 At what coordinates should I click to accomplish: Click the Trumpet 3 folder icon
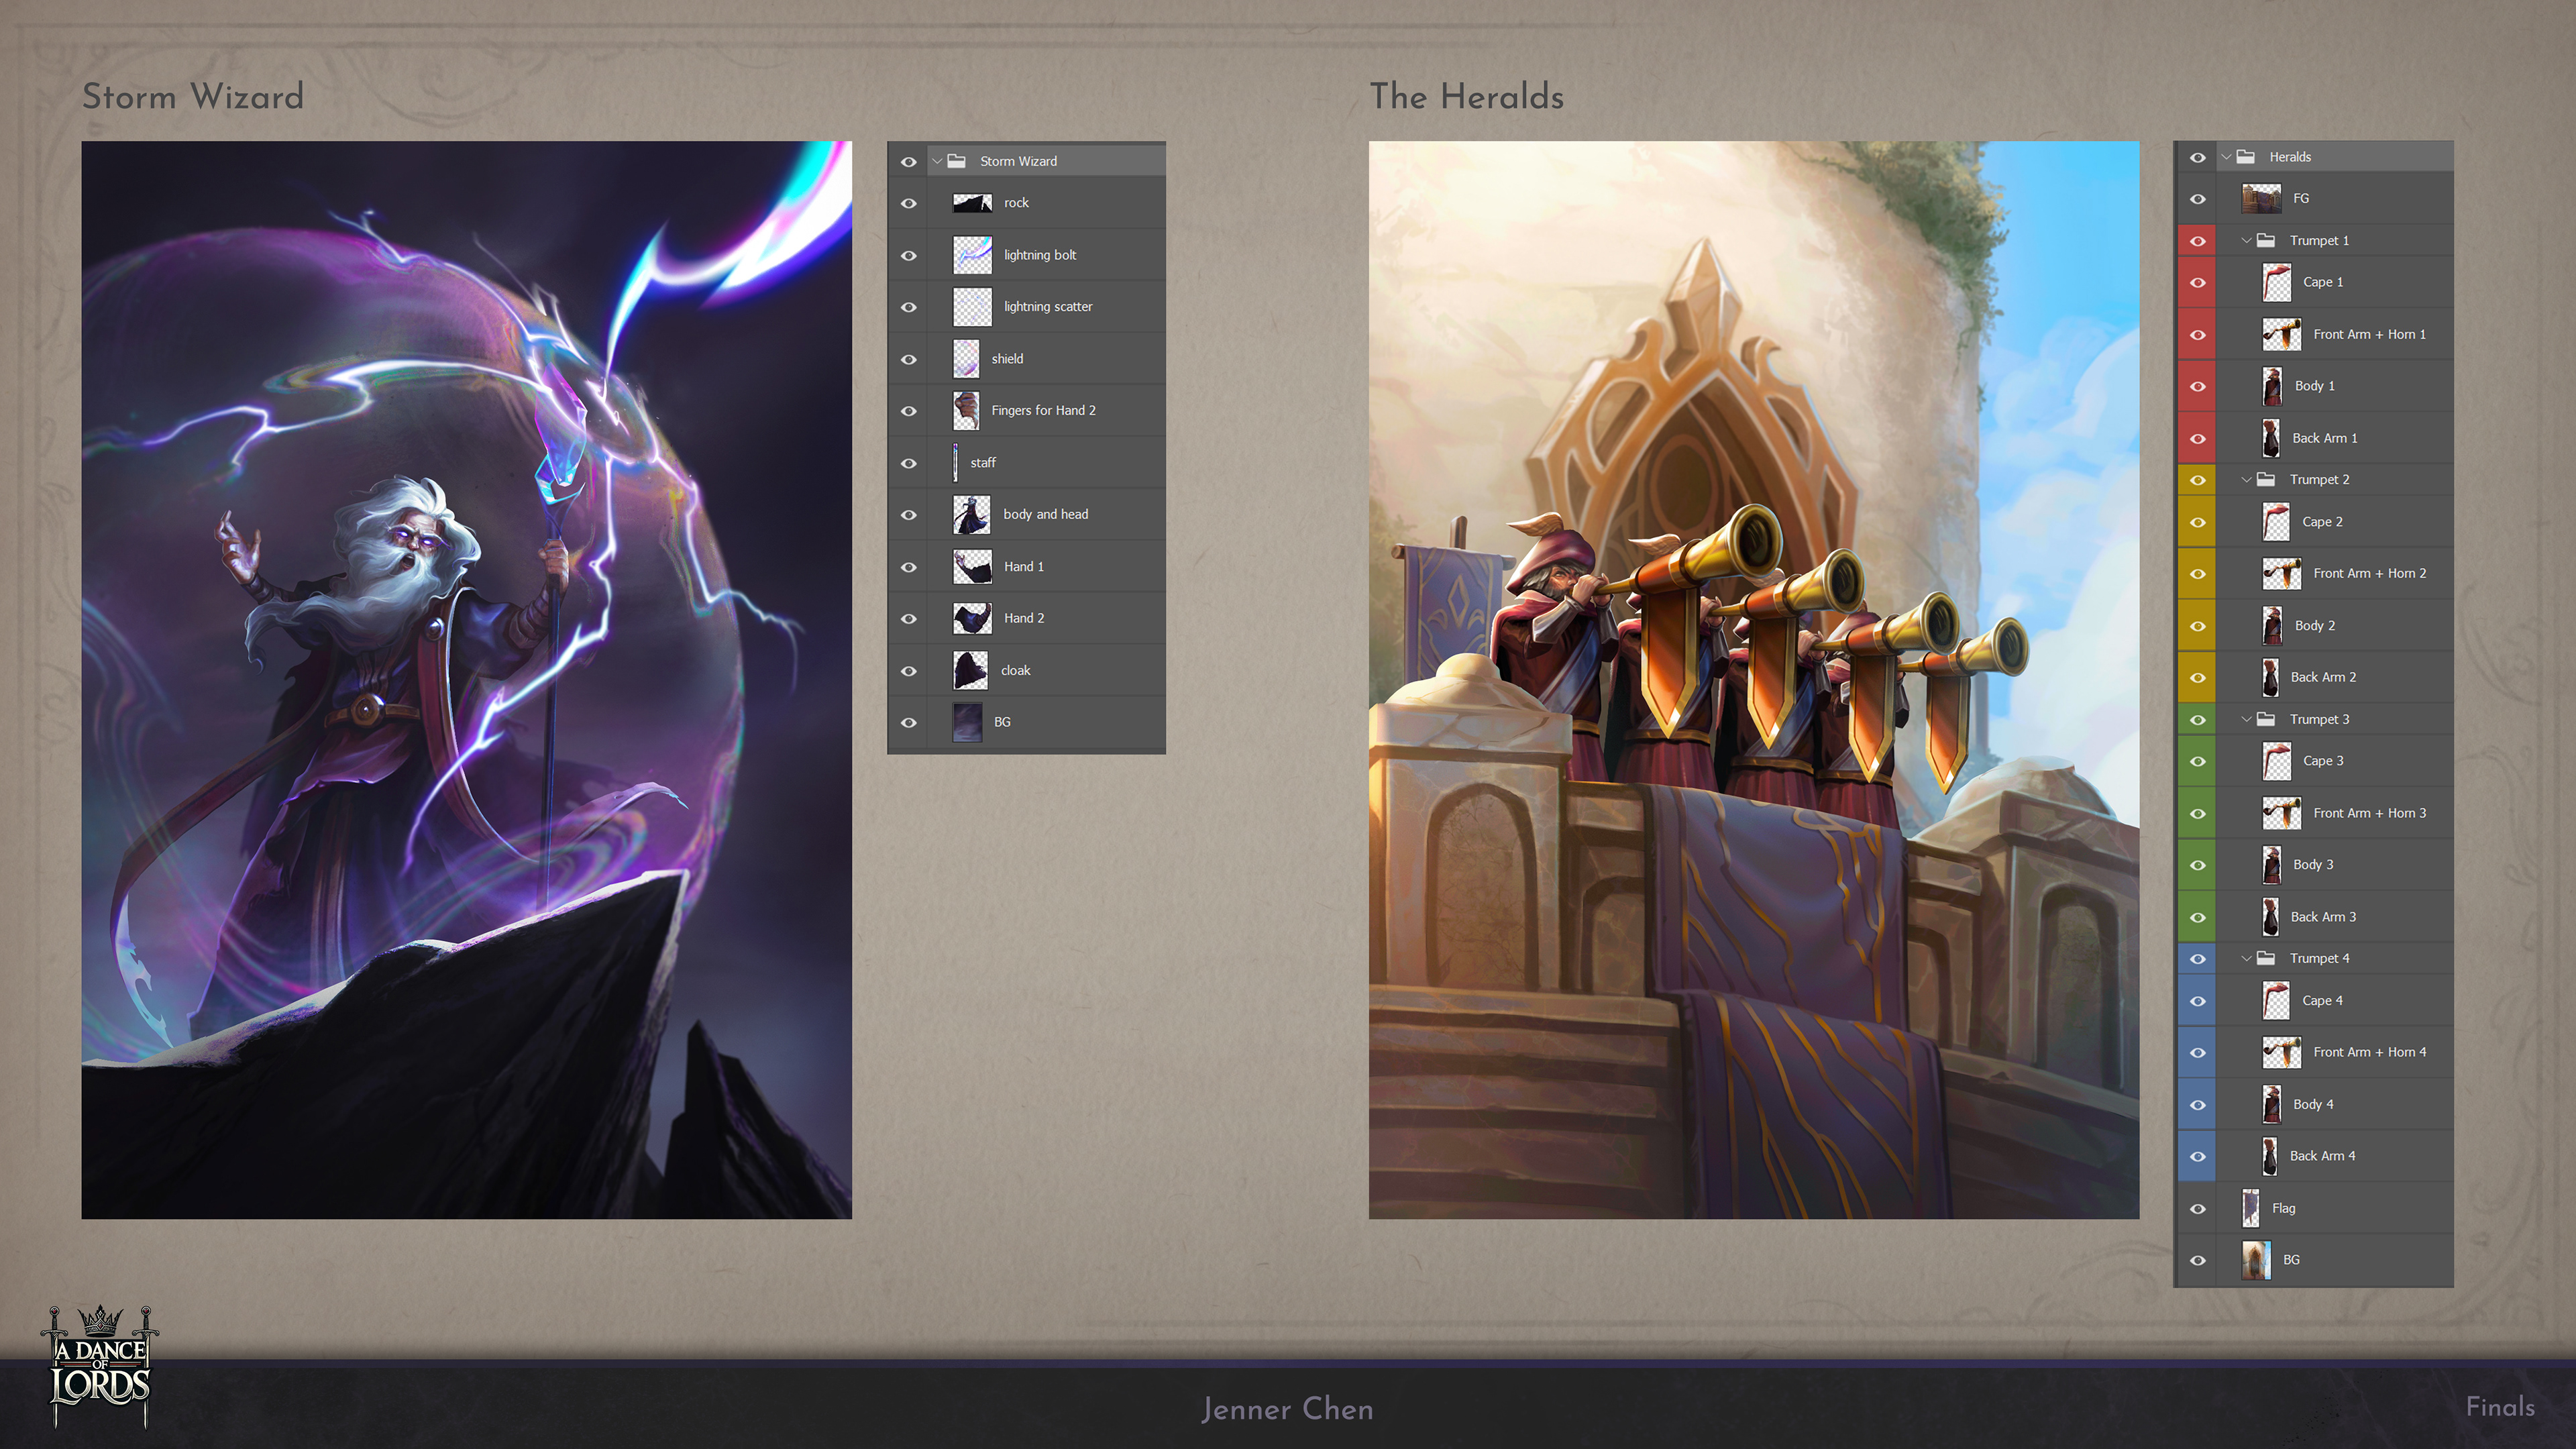point(2266,719)
